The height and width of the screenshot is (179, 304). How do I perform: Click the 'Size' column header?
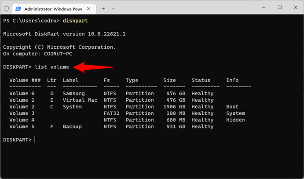pos(169,80)
